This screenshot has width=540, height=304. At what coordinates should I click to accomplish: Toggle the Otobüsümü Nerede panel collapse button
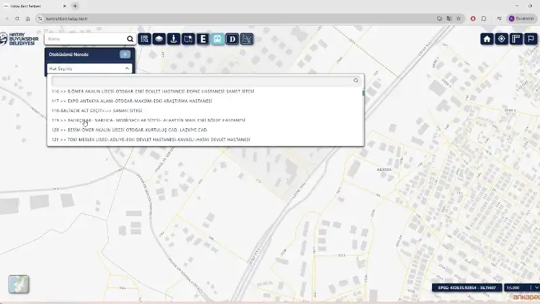pyautogui.click(x=125, y=54)
